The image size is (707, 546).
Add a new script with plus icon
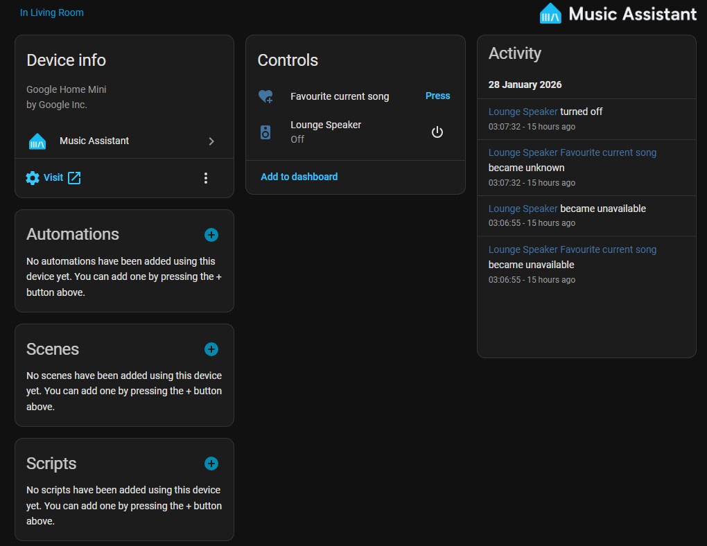pyautogui.click(x=211, y=464)
